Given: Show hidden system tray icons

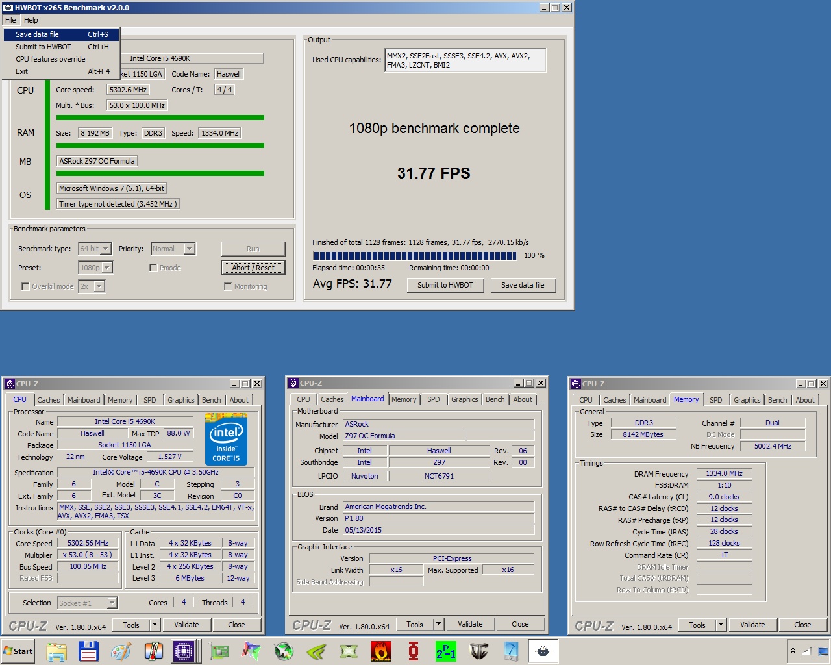Looking at the screenshot, I should coord(793,651).
